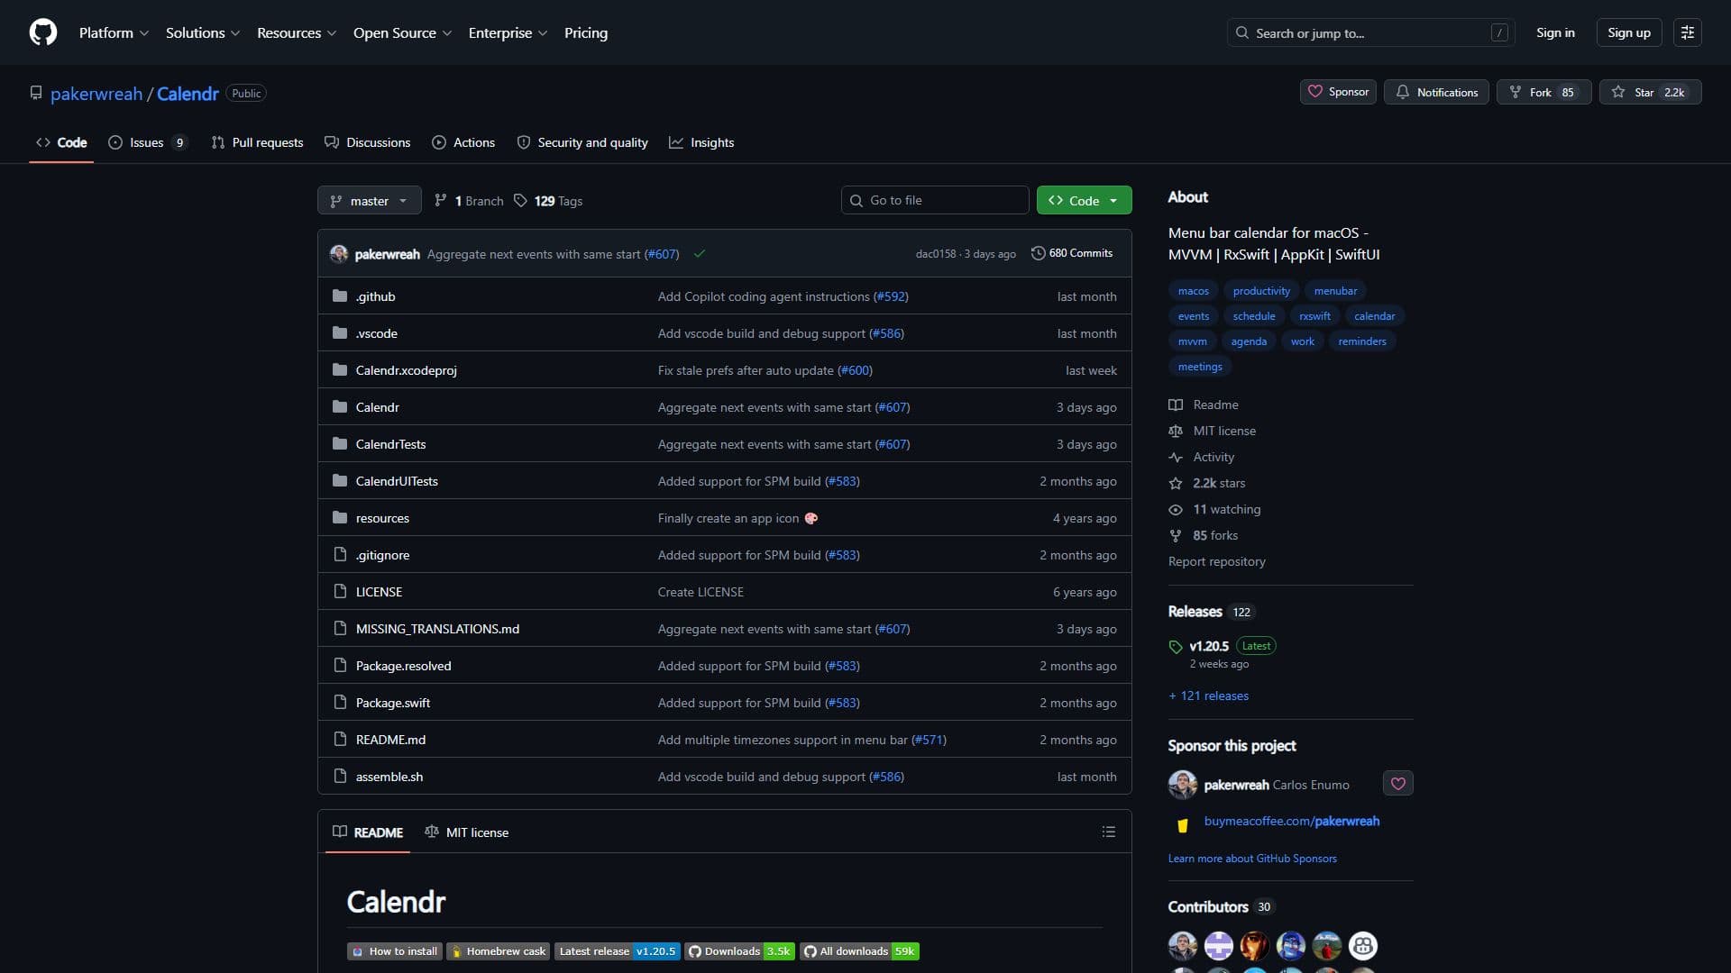Expand the Resources menu
Screen dimensions: 1731x973
tap(297, 32)
